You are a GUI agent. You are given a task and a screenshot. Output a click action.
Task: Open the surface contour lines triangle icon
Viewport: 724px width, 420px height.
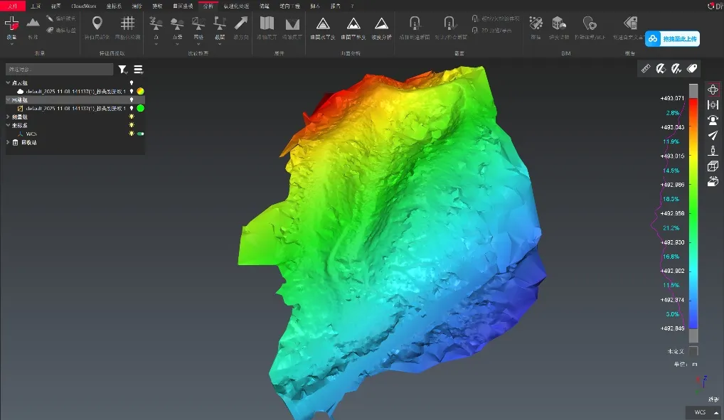(x=323, y=23)
